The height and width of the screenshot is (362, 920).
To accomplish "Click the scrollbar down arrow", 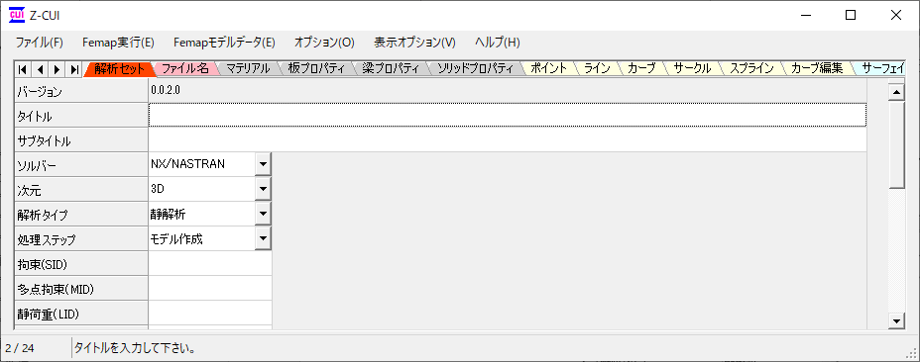I will coord(896,320).
